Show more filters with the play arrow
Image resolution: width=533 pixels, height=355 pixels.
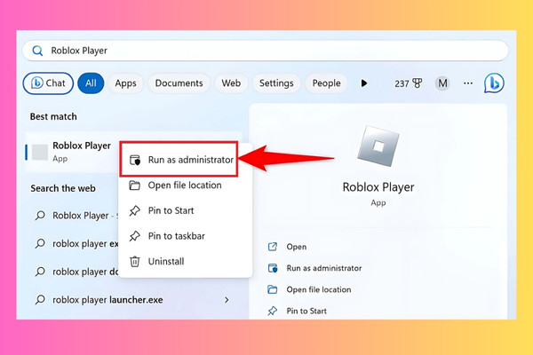click(x=363, y=83)
